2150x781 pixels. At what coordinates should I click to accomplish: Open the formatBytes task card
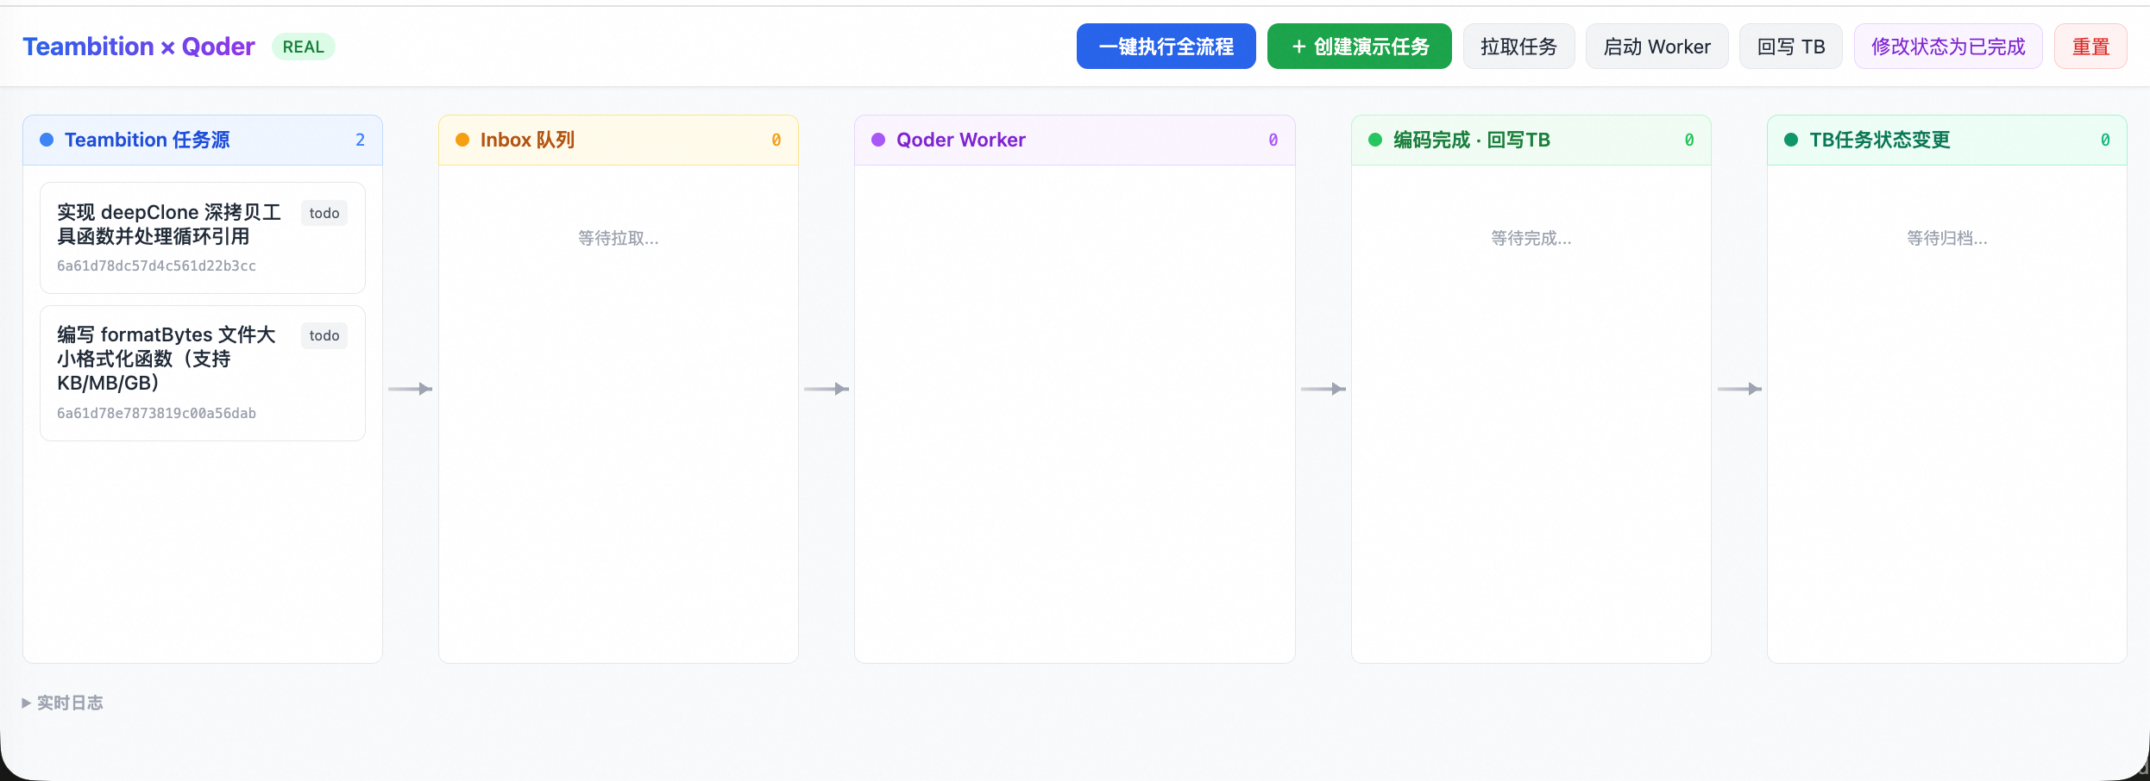point(203,373)
